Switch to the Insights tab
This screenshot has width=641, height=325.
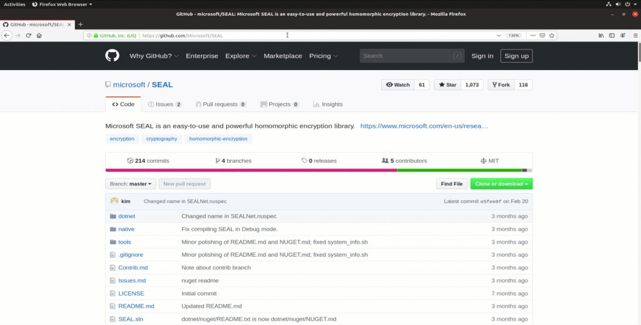[328, 104]
